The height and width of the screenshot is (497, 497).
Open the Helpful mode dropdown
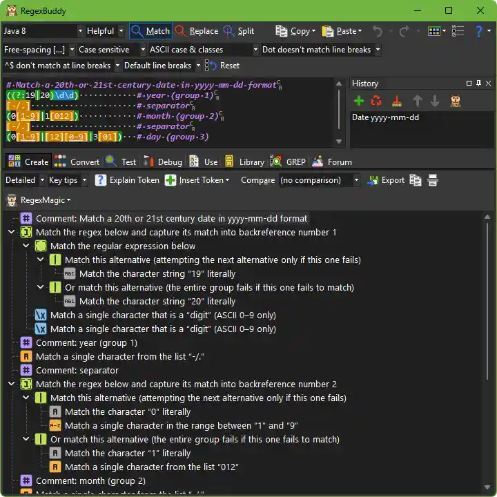(105, 31)
